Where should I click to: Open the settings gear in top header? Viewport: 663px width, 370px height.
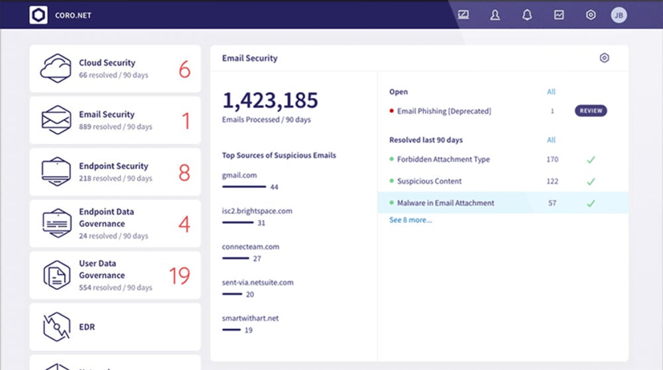591,15
